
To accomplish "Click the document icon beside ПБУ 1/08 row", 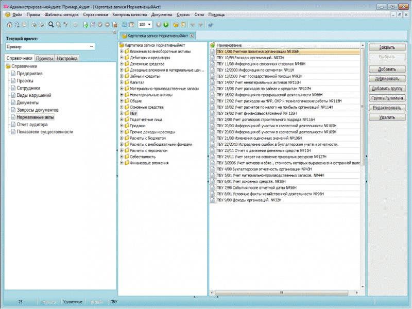I will (213, 52).
